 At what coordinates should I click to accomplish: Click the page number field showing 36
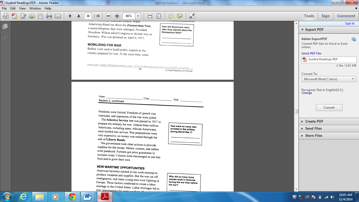pos(88,16)
